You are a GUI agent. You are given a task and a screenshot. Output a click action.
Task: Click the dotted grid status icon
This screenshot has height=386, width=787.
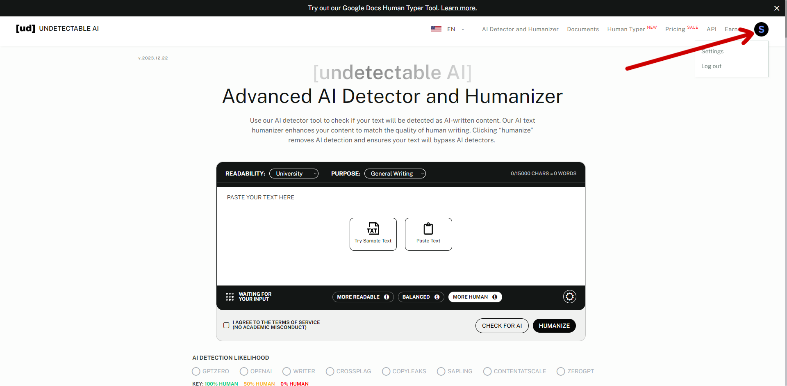pos(230,297)
